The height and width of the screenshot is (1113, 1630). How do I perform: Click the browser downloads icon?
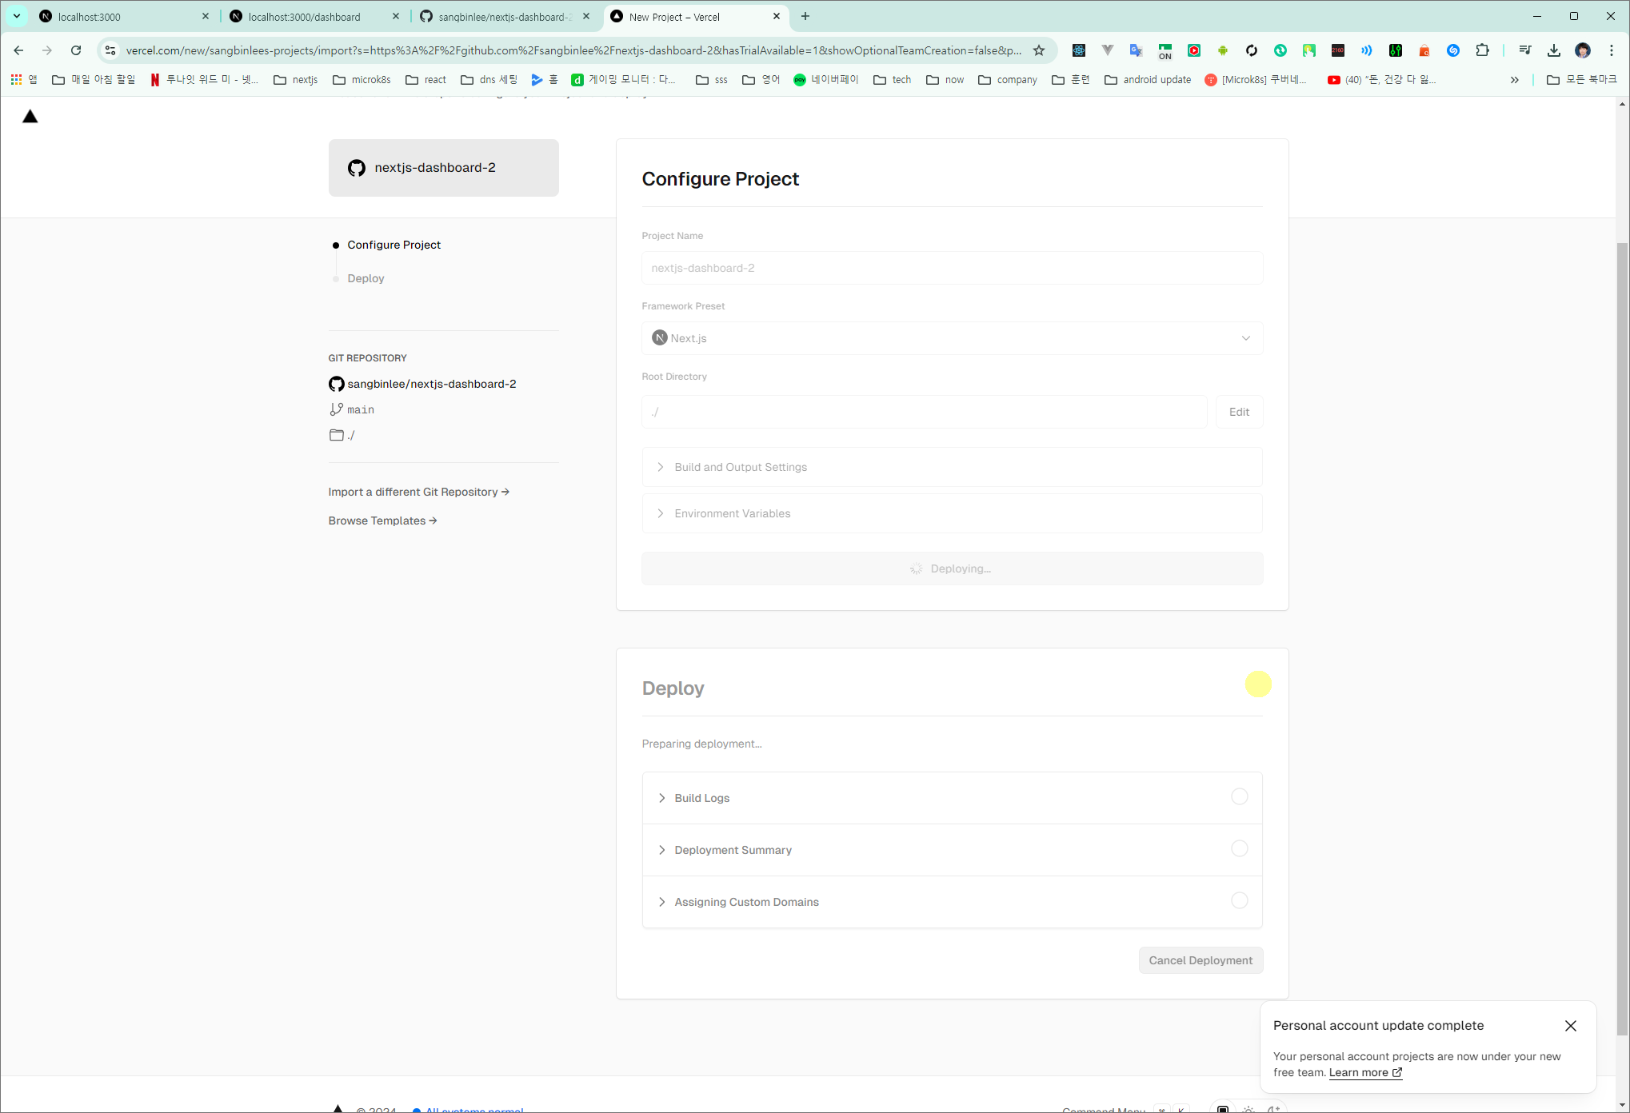pos(1553,50)
